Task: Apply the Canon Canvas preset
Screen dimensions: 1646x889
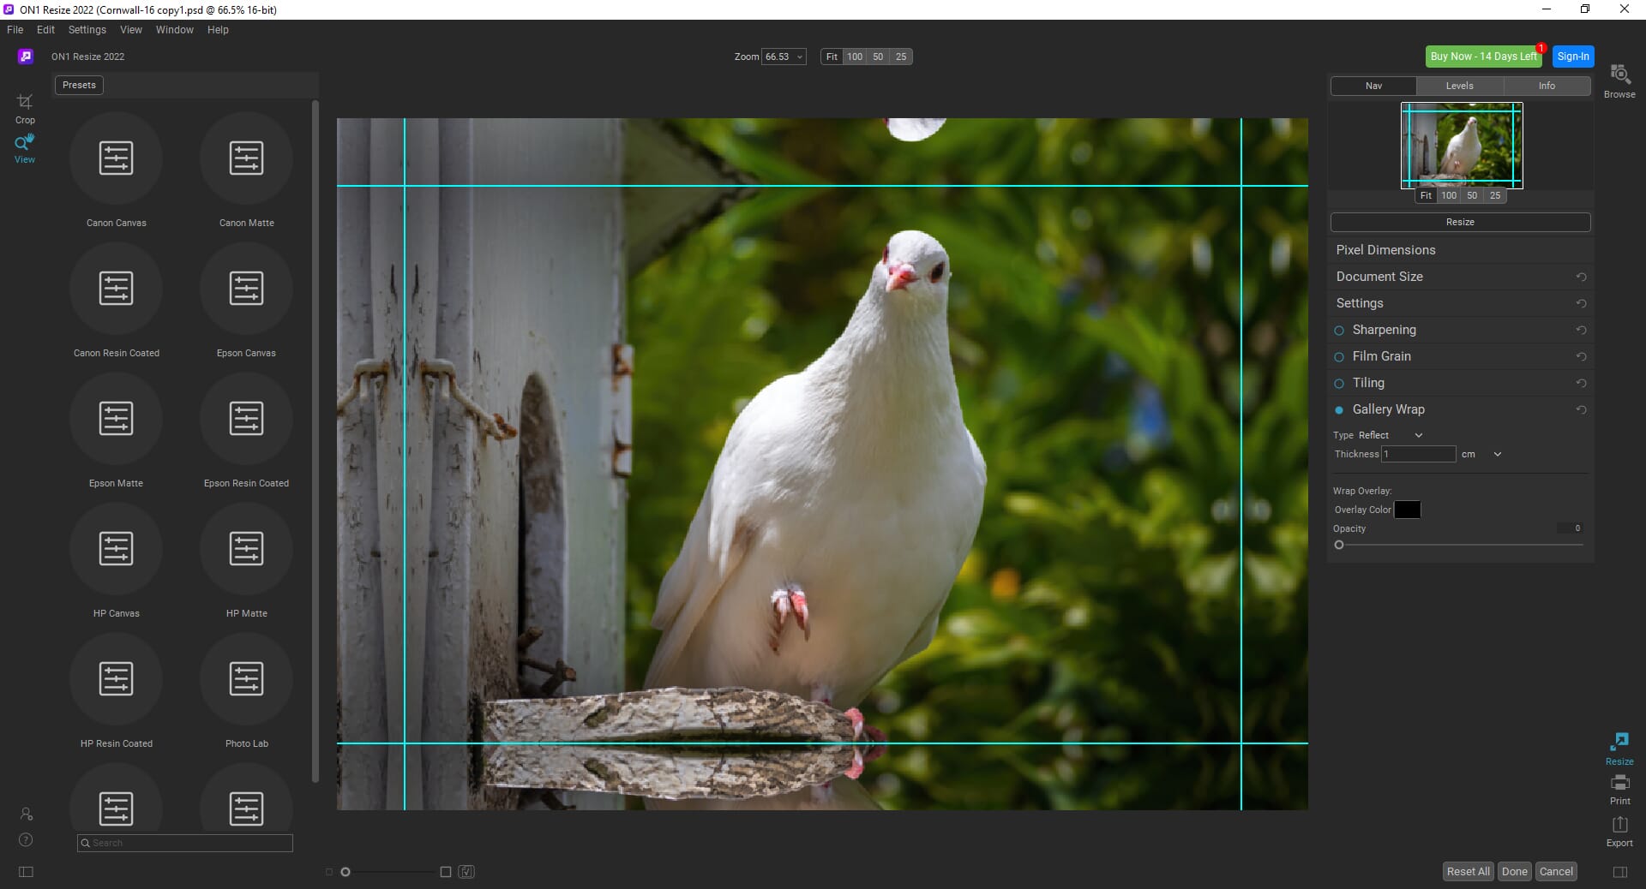Action: point(116,158)
